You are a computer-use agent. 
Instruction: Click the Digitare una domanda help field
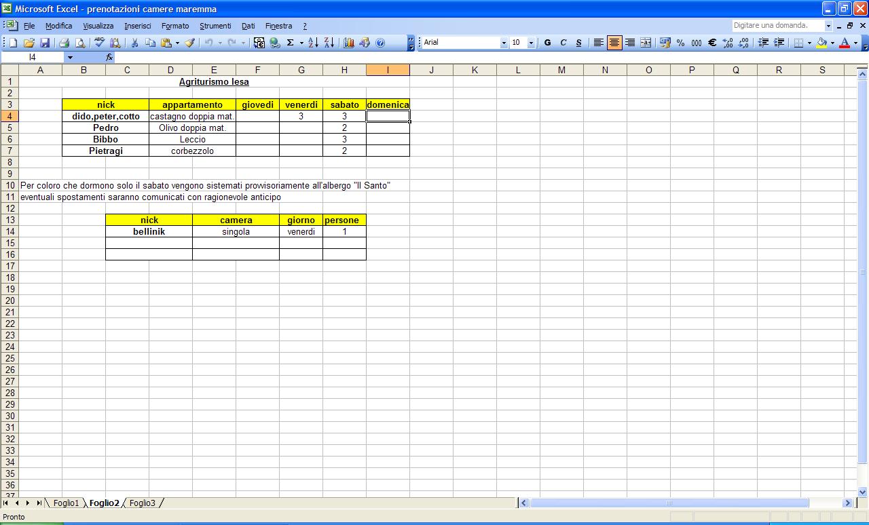pyautogui.click(x=778, y=26)
